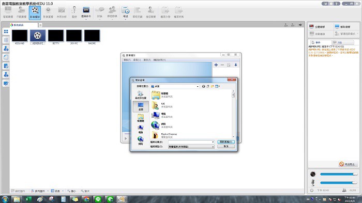Click the Cancel button in file dialog
This screenshot has height=203, width=362.
[226, 147]
